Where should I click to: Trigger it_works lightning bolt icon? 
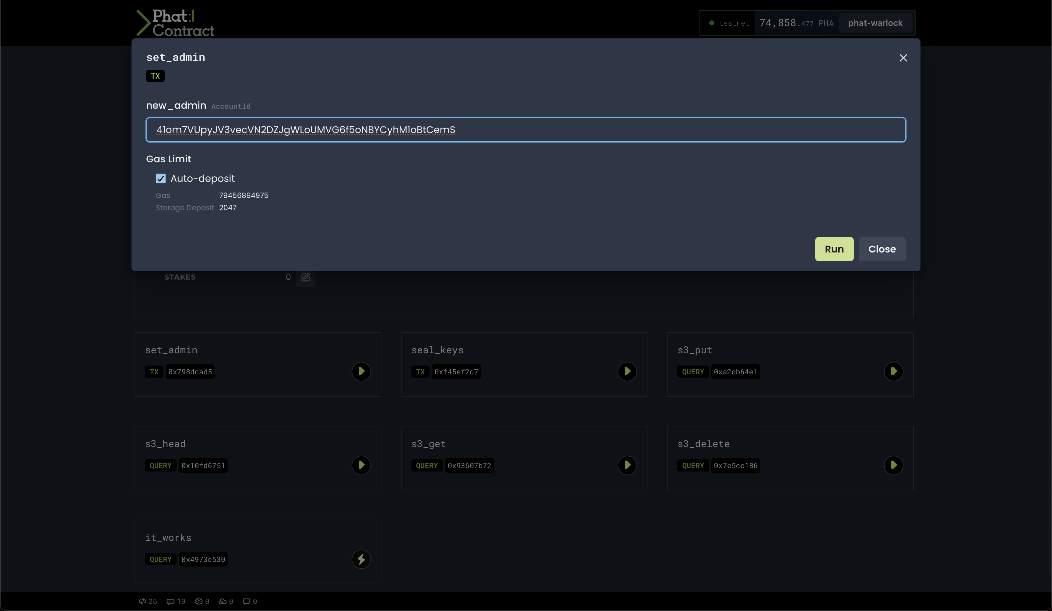(361, 559)
